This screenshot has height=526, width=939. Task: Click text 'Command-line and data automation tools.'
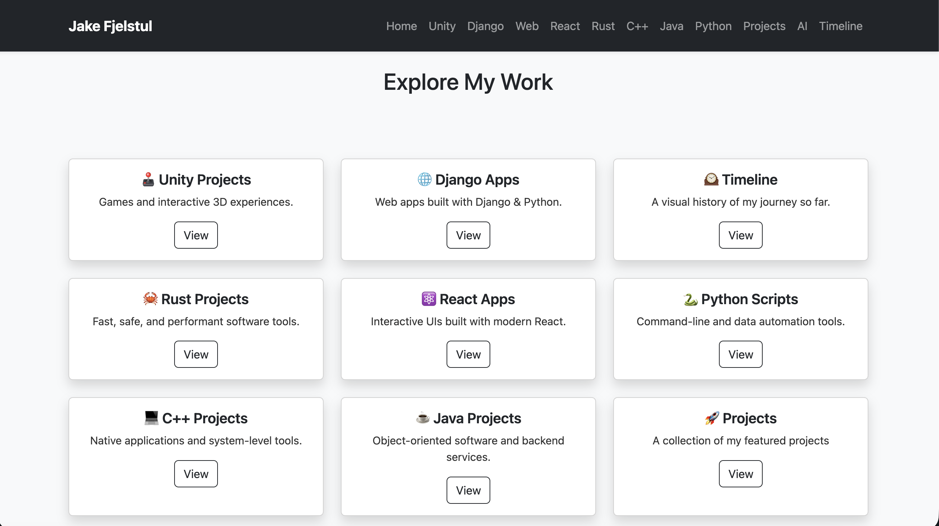click(x=740, y=321)
